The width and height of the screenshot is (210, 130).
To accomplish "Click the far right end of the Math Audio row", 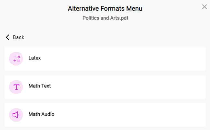I will [x=201, y=115].
